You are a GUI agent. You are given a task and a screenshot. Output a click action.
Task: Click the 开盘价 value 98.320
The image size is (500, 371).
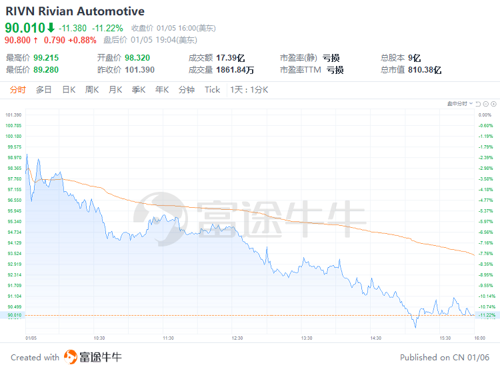137,58
